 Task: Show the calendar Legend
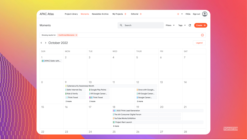[199, 43]
